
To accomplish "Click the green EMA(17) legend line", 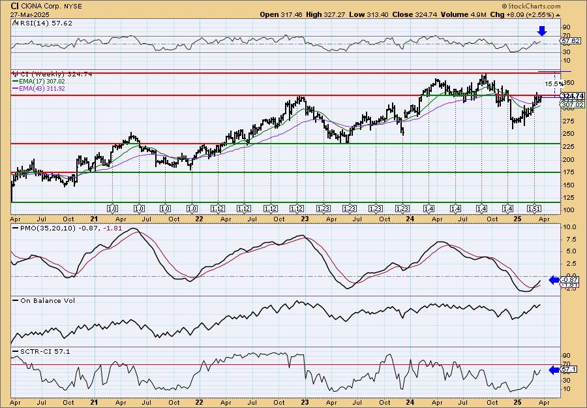I will [x=16, y=82].
